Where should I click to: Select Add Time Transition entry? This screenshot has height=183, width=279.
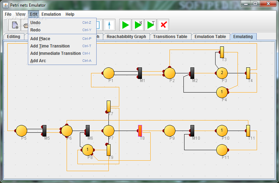click(62, 46)
